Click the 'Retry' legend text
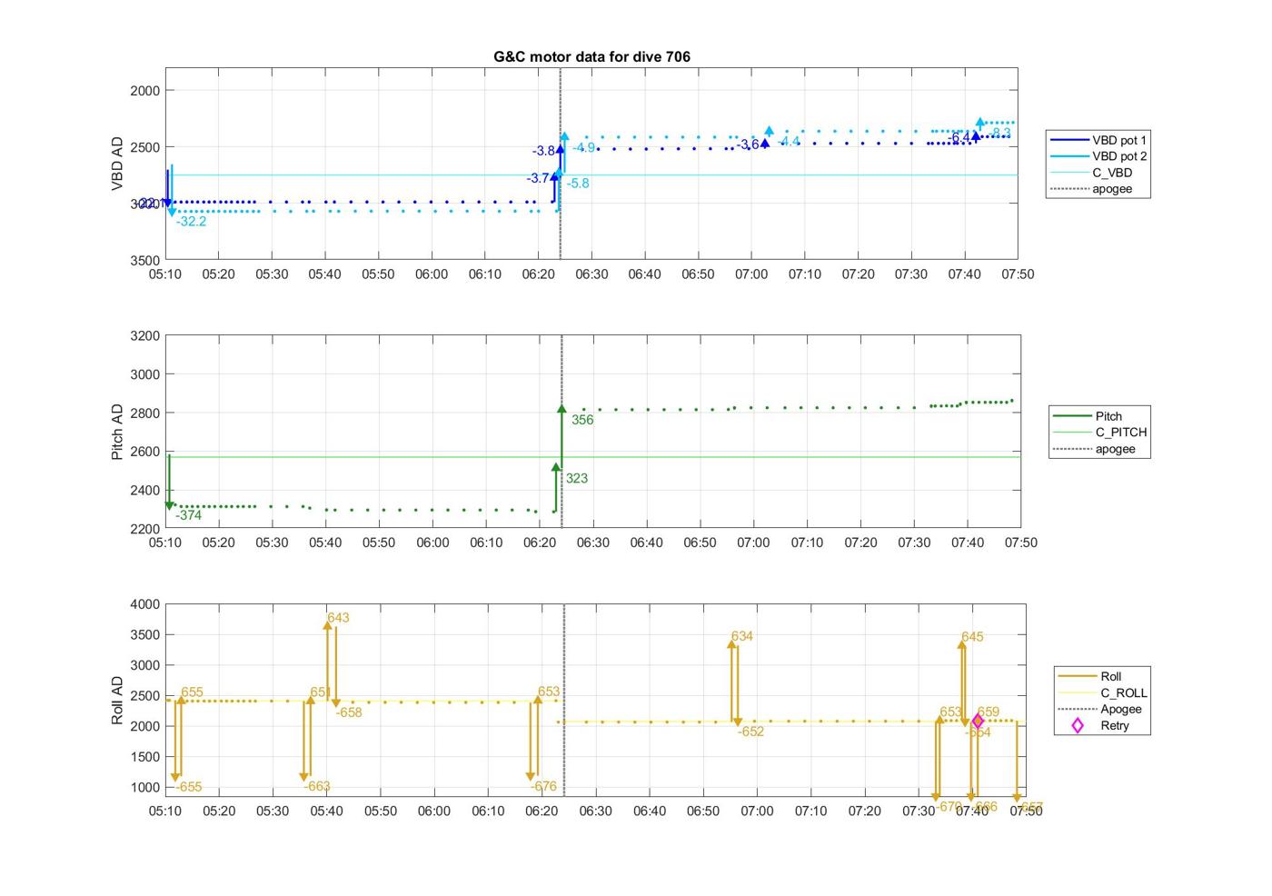This screenshot has width=1272, height=896. point(1115,725)
